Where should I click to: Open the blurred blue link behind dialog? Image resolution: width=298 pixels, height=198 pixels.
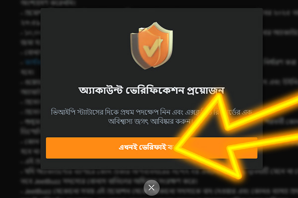pyautogui.click(x=32, y=62)
